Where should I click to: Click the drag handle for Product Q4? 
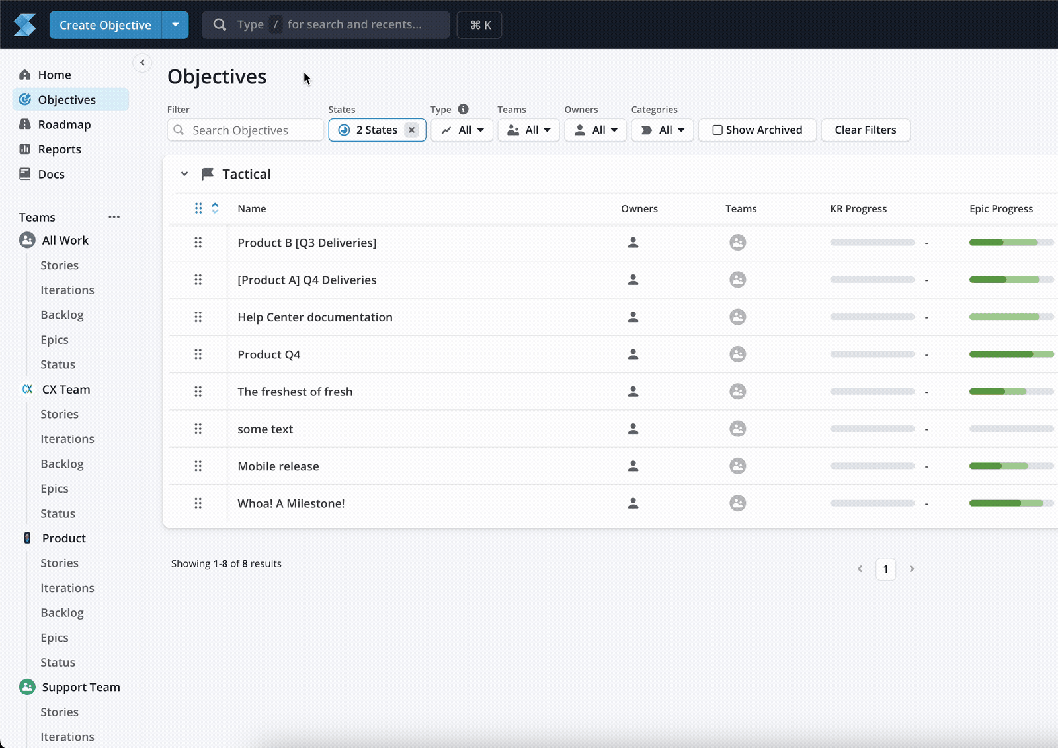(198, 354)
